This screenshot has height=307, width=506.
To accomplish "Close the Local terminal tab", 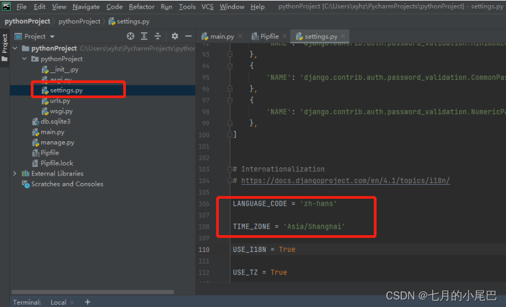I will tap(72, 302).
